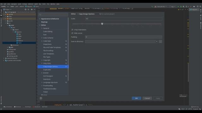202x113 pixels.
Task: Open Project panel settings gear icon
Action: (x=32, y=9)
